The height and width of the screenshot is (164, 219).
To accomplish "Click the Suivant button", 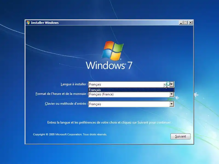I will pos(180,136).
